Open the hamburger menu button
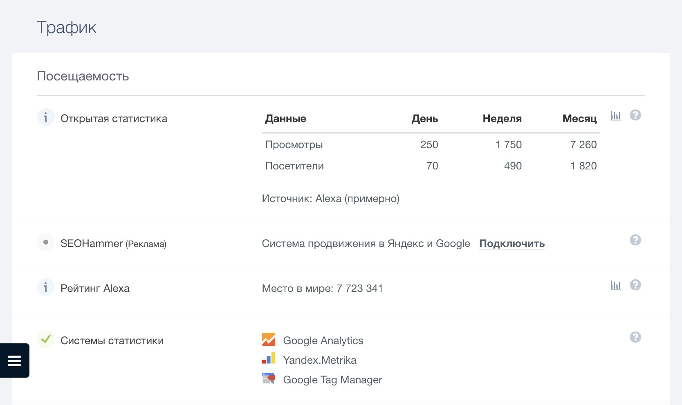The image size is (682, 405). point(14,360)
